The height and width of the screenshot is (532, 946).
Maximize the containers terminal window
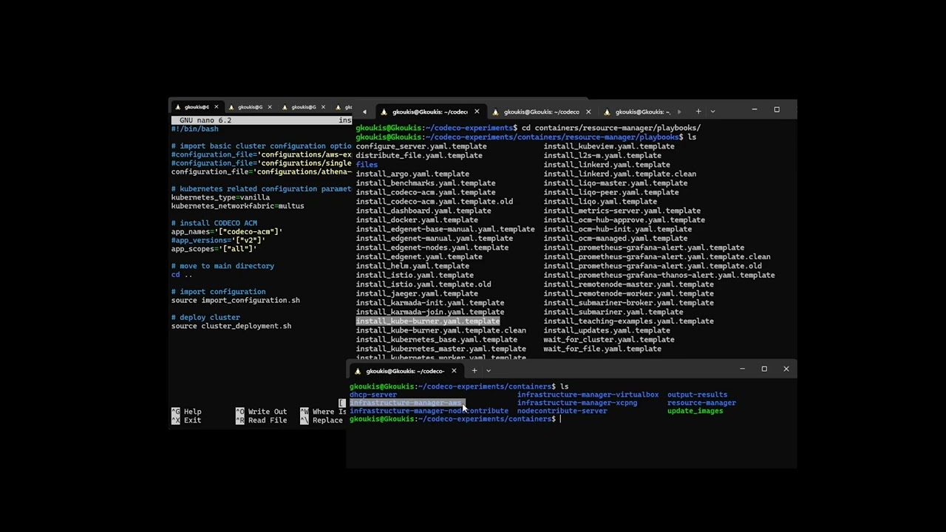(x=764, y=369)
